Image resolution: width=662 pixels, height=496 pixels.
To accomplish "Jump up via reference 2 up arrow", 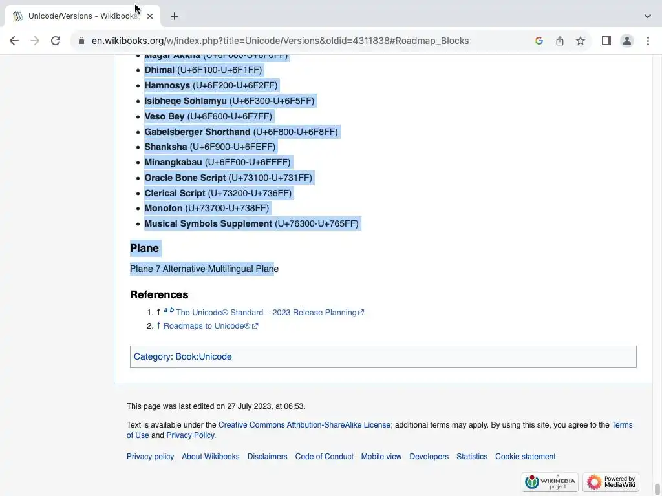I will click(158, 325).
